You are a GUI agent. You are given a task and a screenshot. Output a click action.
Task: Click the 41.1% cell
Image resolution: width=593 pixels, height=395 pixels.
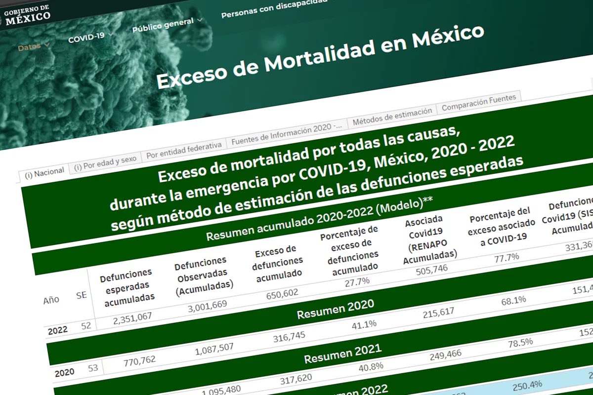(x=364, y=325)
